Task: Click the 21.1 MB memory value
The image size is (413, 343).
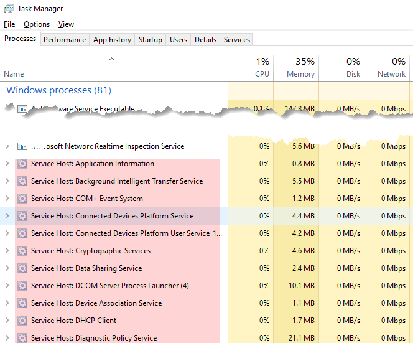Action: point(302,338)
